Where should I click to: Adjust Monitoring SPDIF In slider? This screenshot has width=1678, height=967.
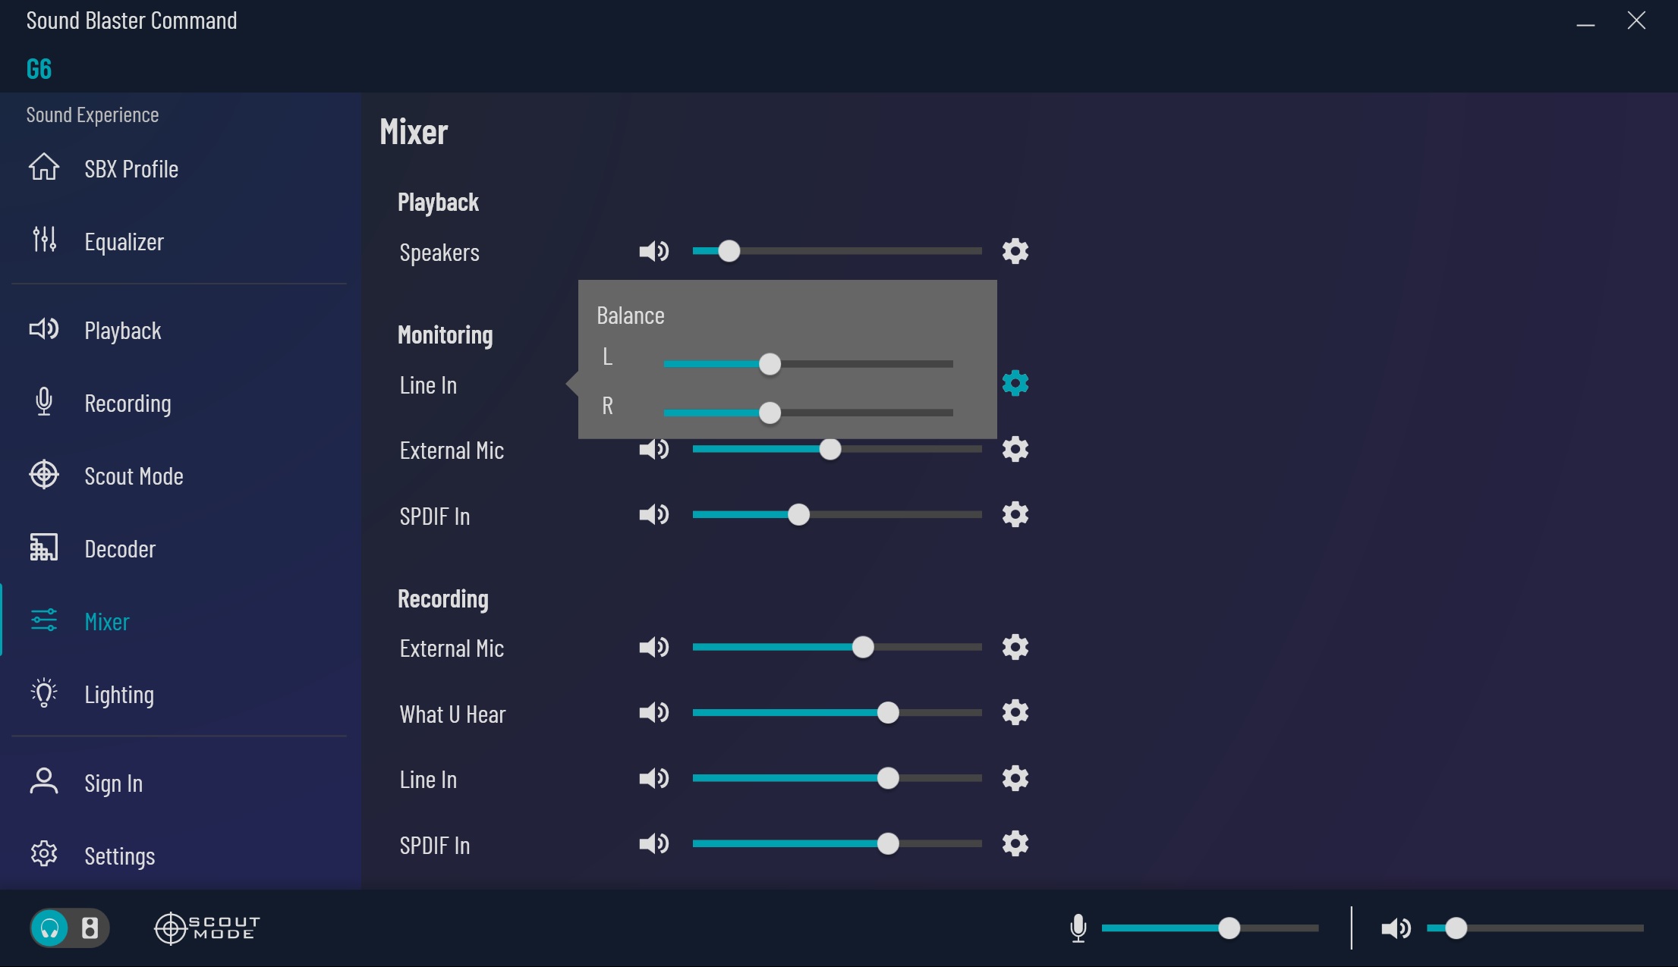pos(798,514)
